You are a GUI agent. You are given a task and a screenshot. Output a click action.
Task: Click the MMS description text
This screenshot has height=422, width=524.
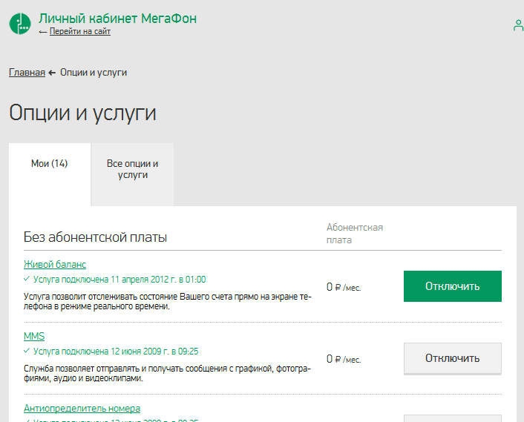click(x=167, y=374)
